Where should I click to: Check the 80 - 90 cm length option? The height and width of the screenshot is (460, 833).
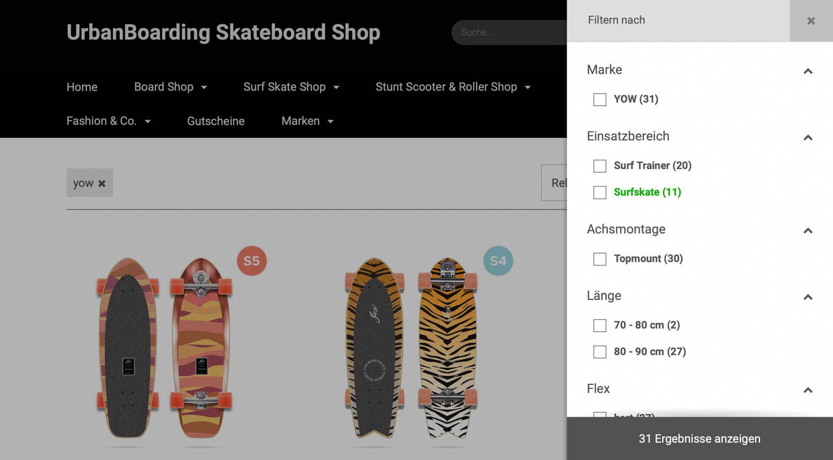(x=600, y=352)
